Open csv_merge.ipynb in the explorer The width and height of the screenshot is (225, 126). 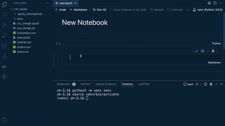click(28, 23)
